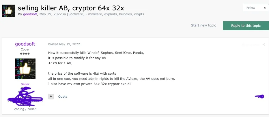Click the May 19, 2022 date in header
269x117 pixels.
[50, 14]
